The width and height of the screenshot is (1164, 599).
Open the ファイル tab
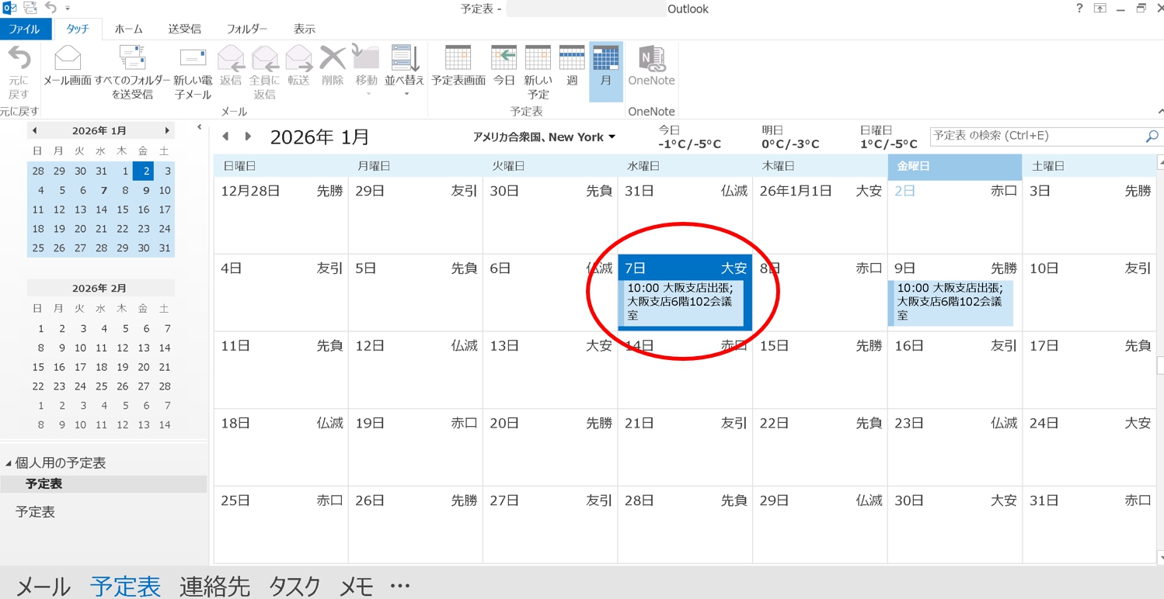click(x=25, y=29)
